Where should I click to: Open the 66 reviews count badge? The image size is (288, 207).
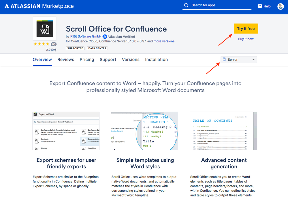tap(54, 44)
